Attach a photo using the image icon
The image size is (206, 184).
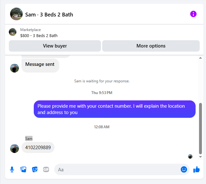click(x=23, y=169)
